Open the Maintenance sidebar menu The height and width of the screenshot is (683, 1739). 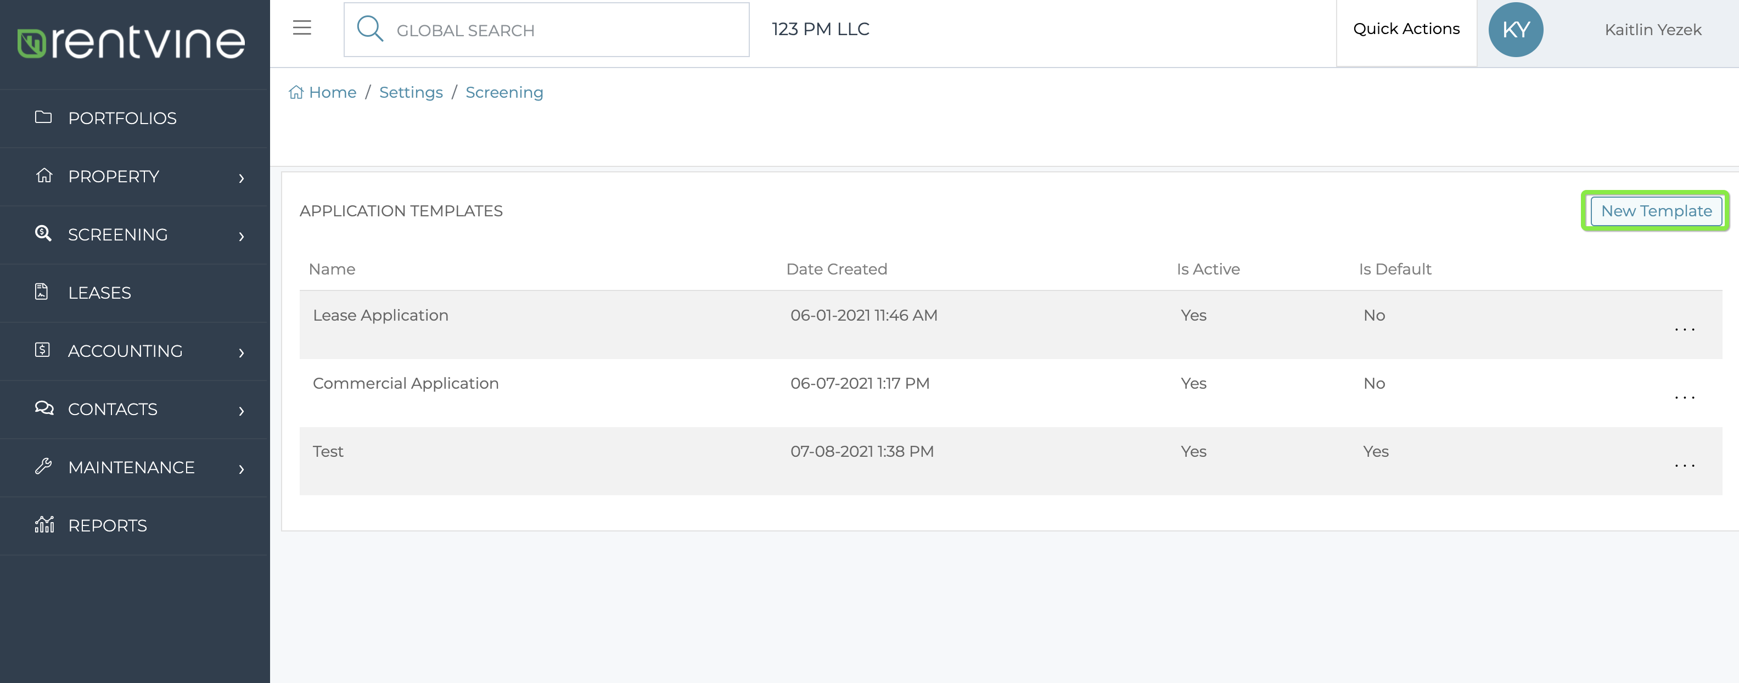[135, 467]
